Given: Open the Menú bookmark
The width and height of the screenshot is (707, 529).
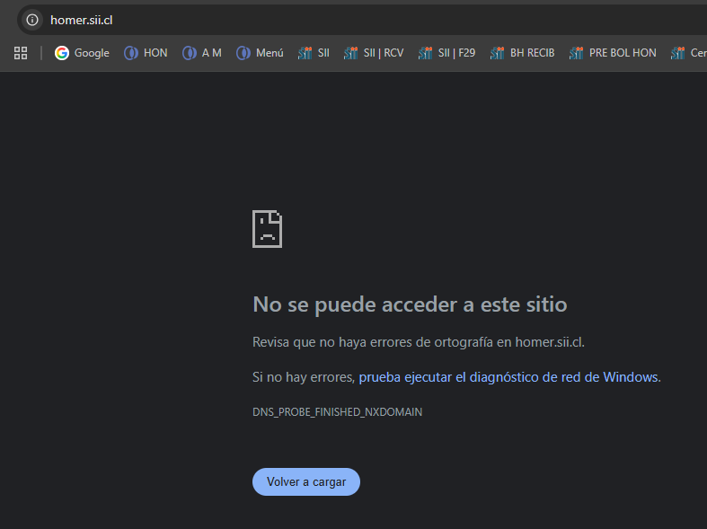Looking at the screenshot, I should coord(260,53).
